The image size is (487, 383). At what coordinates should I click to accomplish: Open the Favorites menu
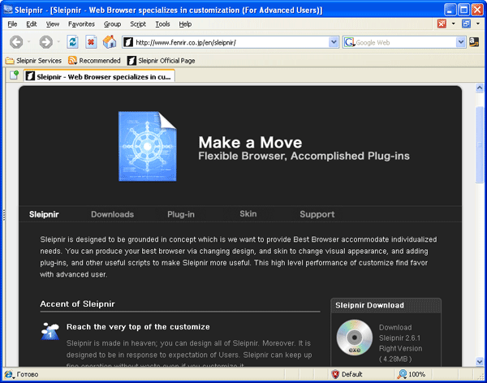tap(81, 24)
